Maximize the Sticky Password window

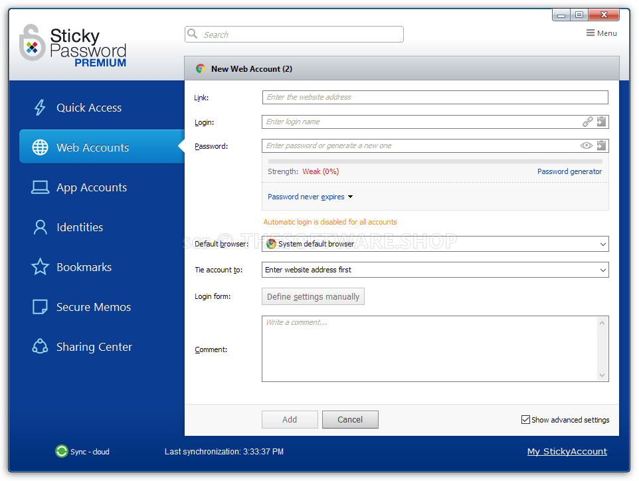click(x=579, y=15)
